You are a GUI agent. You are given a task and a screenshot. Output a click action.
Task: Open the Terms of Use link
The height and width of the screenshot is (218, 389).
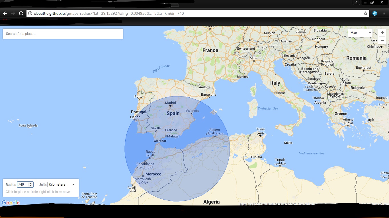(x=379, y=204)
